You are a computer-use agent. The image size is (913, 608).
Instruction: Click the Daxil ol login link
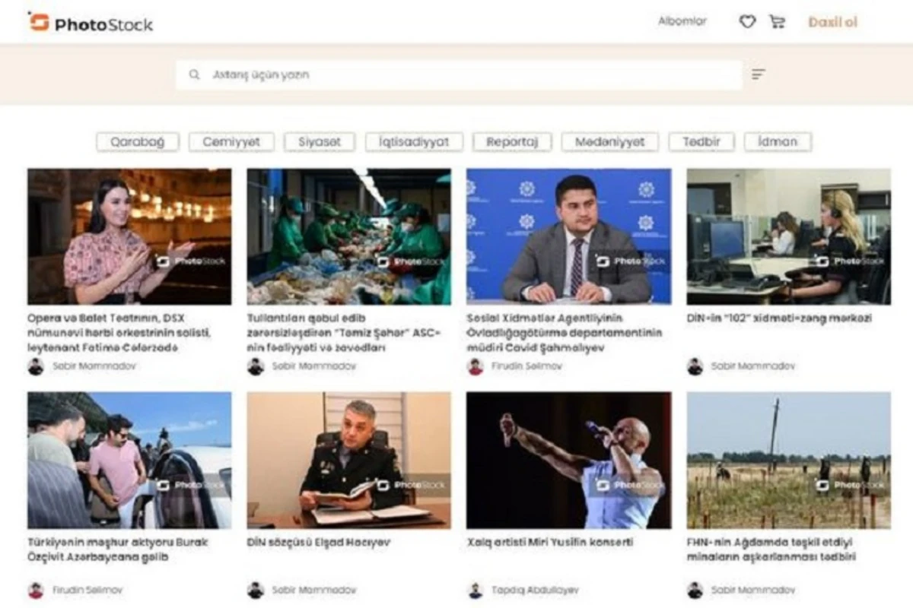[x=832, y=22]
